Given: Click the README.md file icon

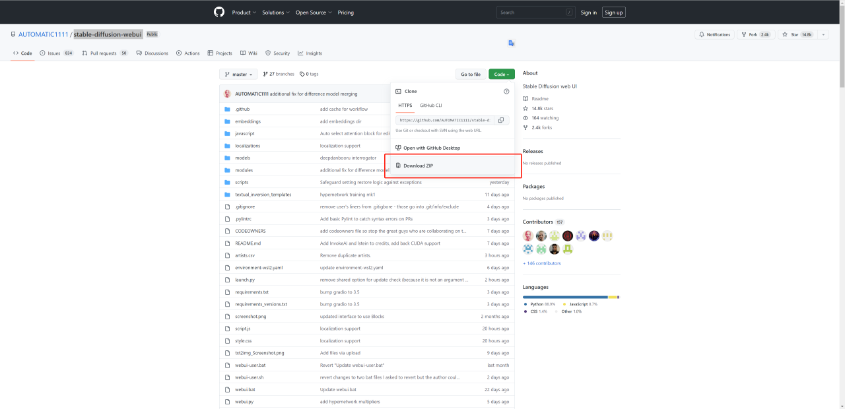Looking at the screenshot, I should (x=227, y=243).
